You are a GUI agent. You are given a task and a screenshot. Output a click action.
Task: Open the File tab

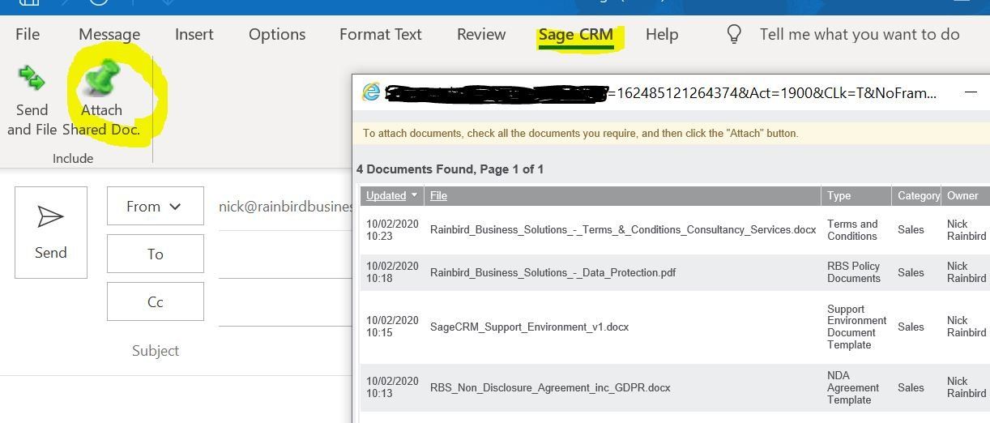click(28, 34)
